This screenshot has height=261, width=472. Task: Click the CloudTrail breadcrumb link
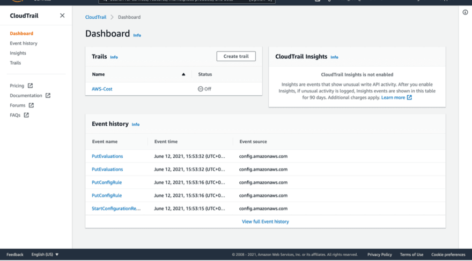point(95,17)
